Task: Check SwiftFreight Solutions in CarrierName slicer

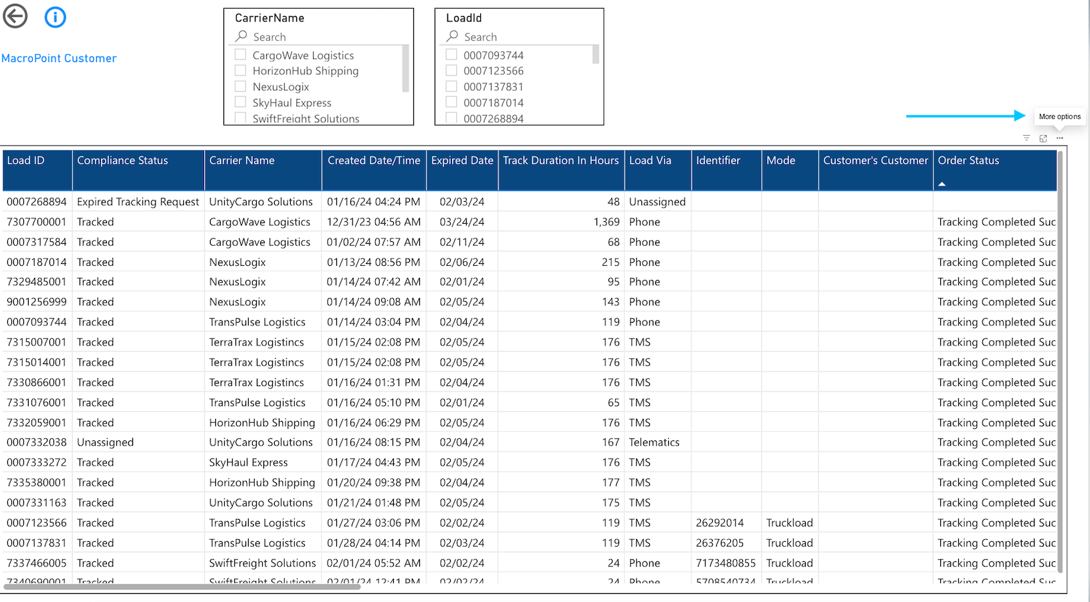Action: (241, 118)
